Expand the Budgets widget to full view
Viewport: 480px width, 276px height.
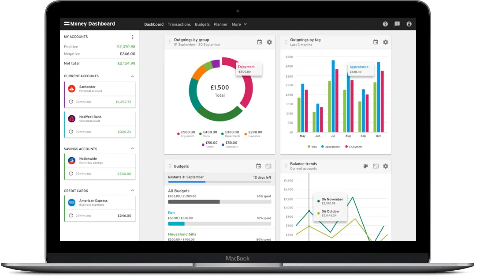click(268, 166)
